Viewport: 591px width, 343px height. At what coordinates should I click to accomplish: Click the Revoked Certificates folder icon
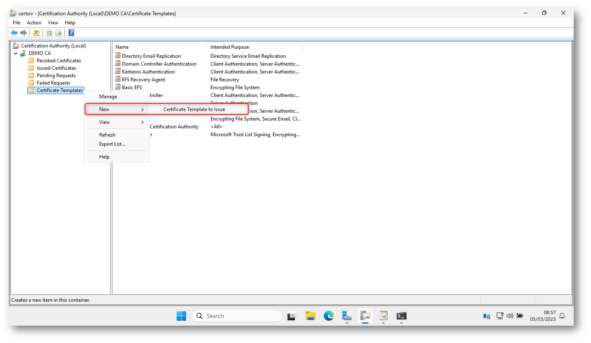(31, 61)
